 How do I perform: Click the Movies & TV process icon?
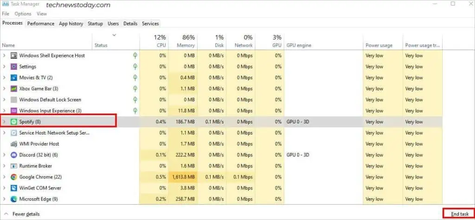click(x=13, y=78)
